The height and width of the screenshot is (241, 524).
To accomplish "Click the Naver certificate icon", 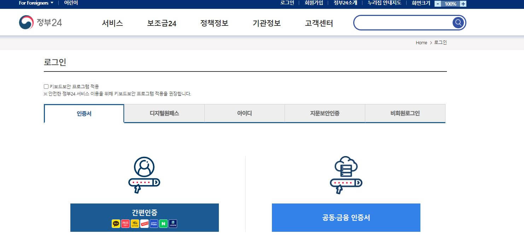I will [164, 224].
